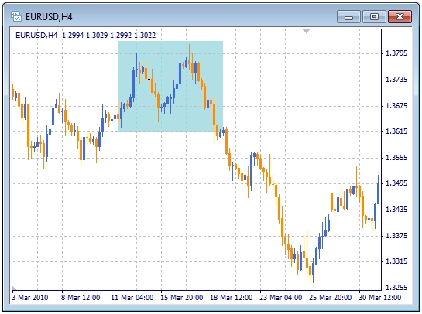
Task: Click the EURUSD,H4 window title text
Action: pyautogui.click(x=49, y=17)
